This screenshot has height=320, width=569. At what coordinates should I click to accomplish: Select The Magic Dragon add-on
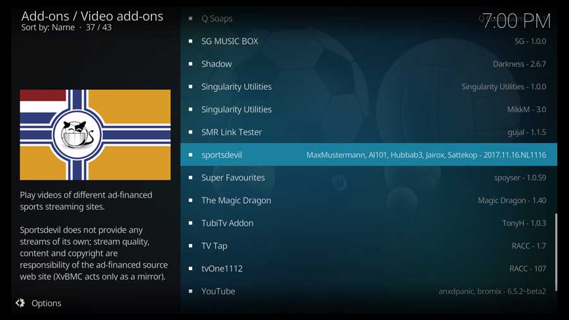click(236, 200)
